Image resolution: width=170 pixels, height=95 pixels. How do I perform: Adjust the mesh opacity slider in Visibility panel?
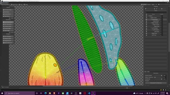tap(162, 9)
